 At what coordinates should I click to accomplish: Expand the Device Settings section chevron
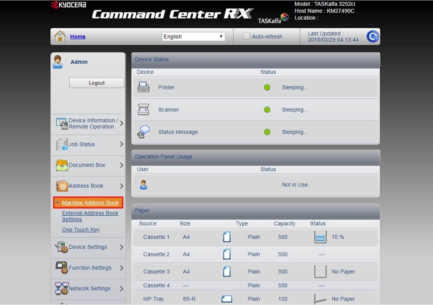coord(121,247)
